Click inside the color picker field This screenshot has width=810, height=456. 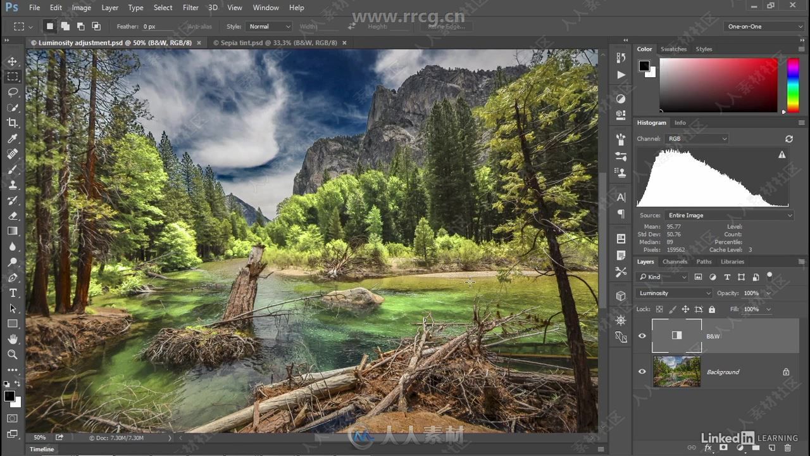point(718,85)
